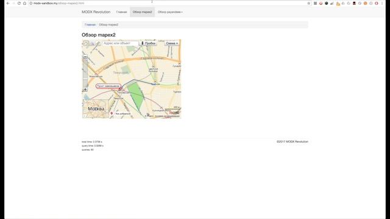390x219 pixels.
Task: Zoom in the map with plus button
Action: [85, 89]
